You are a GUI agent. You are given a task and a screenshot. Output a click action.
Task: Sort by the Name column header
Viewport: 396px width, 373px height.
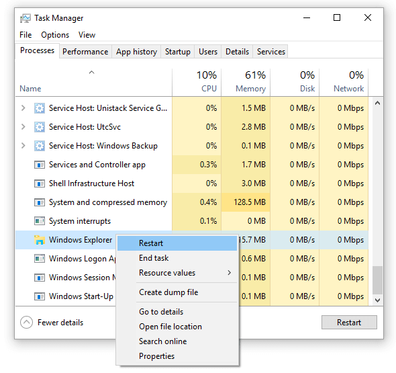pos(94,82)
